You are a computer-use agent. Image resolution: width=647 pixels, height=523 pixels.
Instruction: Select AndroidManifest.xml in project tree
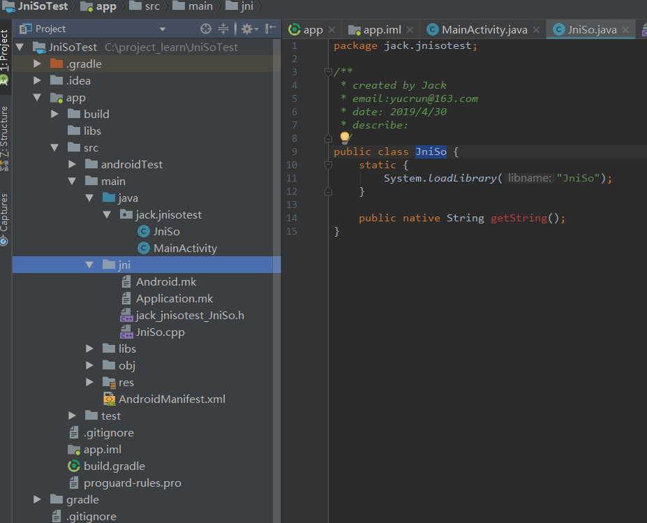(x=171, y=399)
